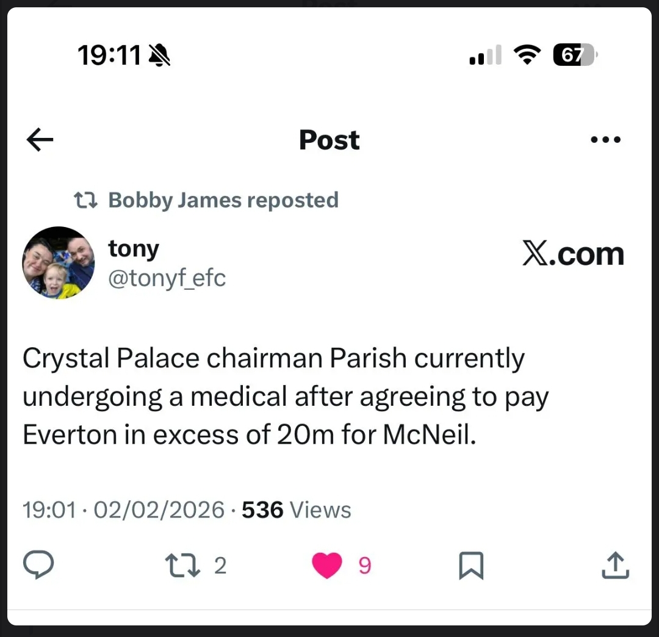Click the reply speech bubble icon
This screenshot has width=659, height=637.
pyautogui.click(x=38, y=565)
